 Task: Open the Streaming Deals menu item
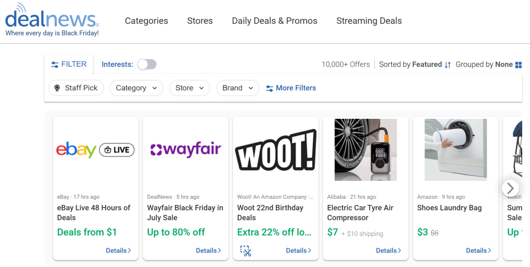pos(369,21)
